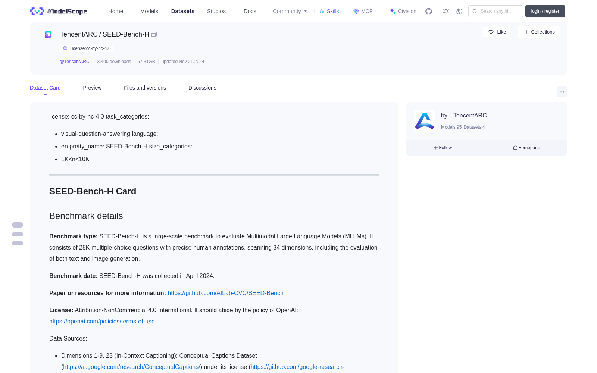The width and height of the screenshot is (597, 373).
Task: Click the '3,400 downloads' text
Action: click(114, 62)
